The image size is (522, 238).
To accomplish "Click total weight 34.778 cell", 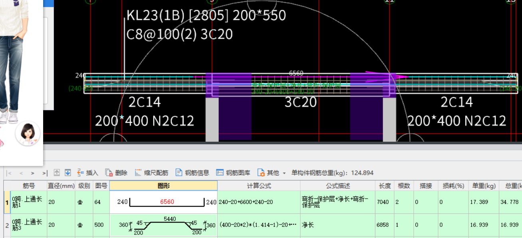I will click(511, 202).
